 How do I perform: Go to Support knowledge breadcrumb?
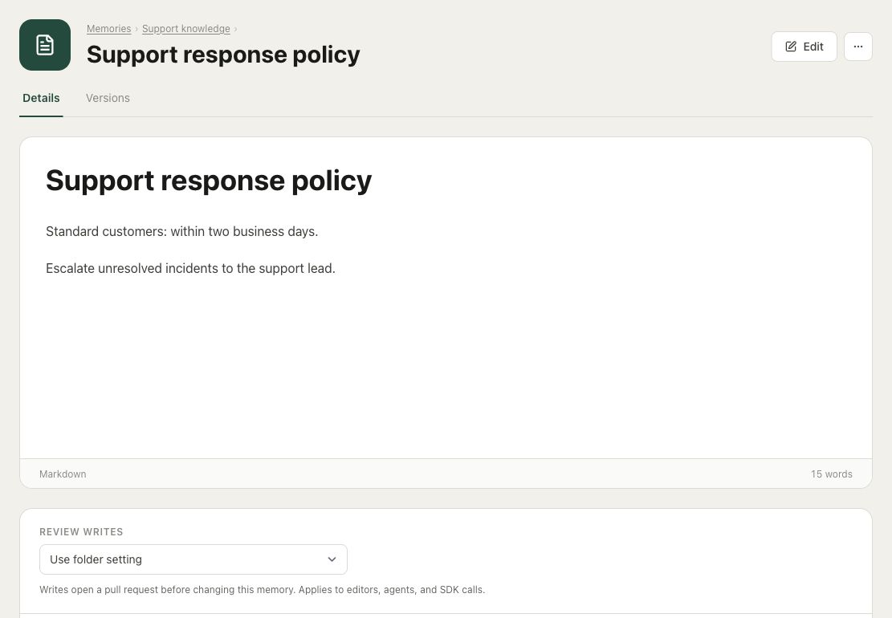(186, 28)
